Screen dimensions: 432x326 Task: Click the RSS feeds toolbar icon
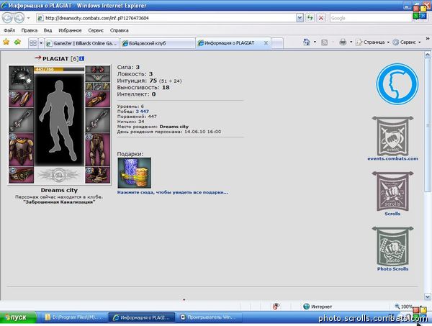[x=325, y=42]
